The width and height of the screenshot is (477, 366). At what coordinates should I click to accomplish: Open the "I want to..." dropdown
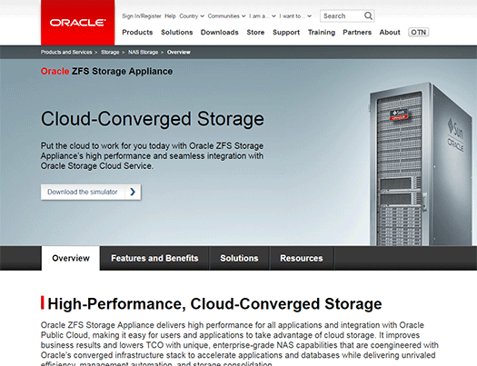(295, 16)
